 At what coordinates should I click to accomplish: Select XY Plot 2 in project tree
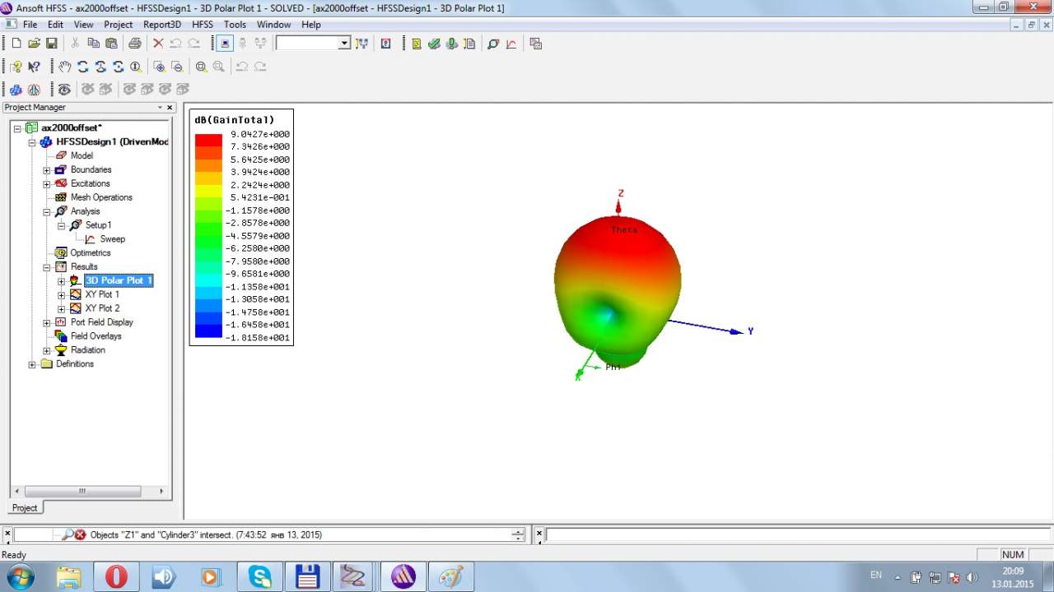click(102, 308)
